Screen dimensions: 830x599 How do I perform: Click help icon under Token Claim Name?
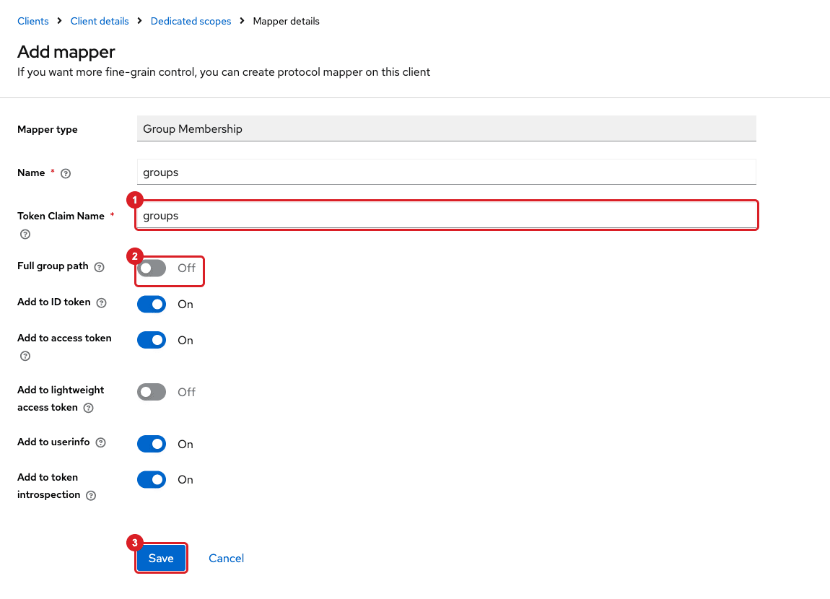tap(25, 234)
